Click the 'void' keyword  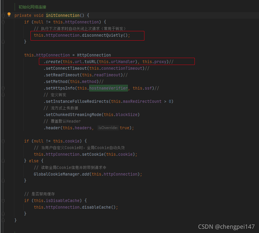[39, 15]
